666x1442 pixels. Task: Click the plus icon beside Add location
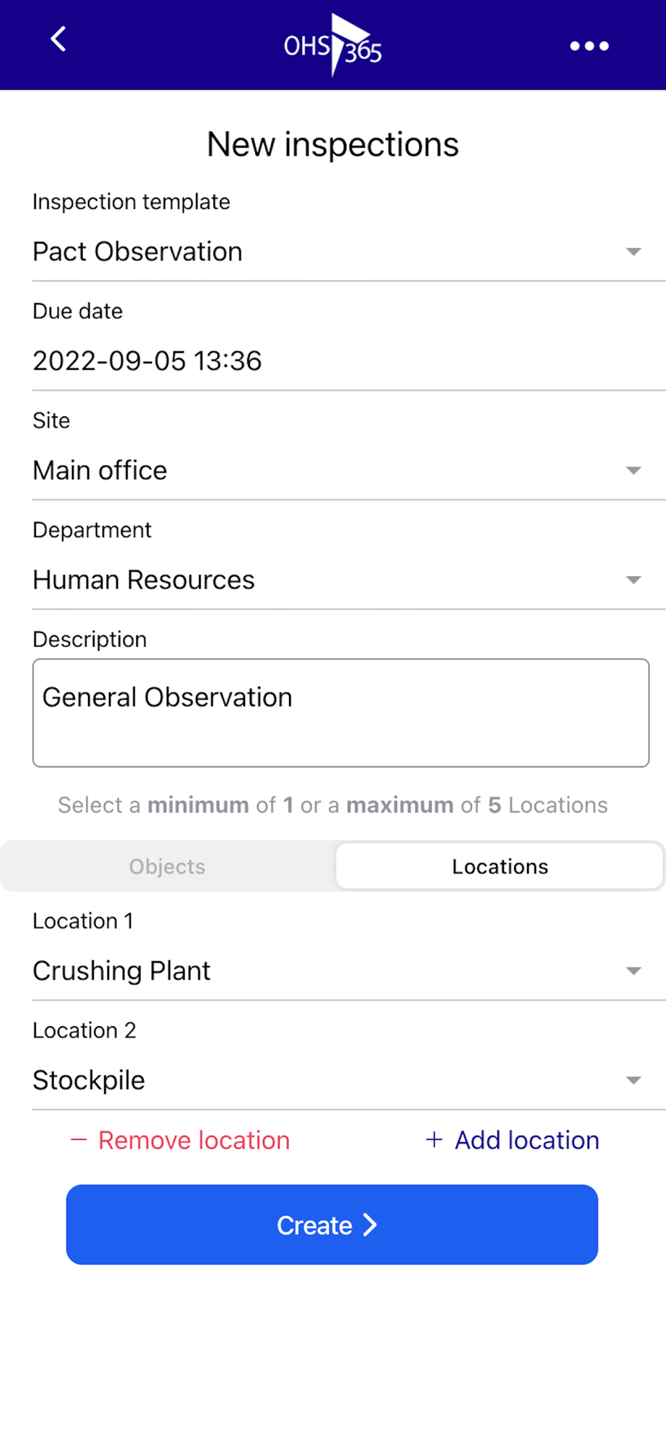pos(434,1140)
